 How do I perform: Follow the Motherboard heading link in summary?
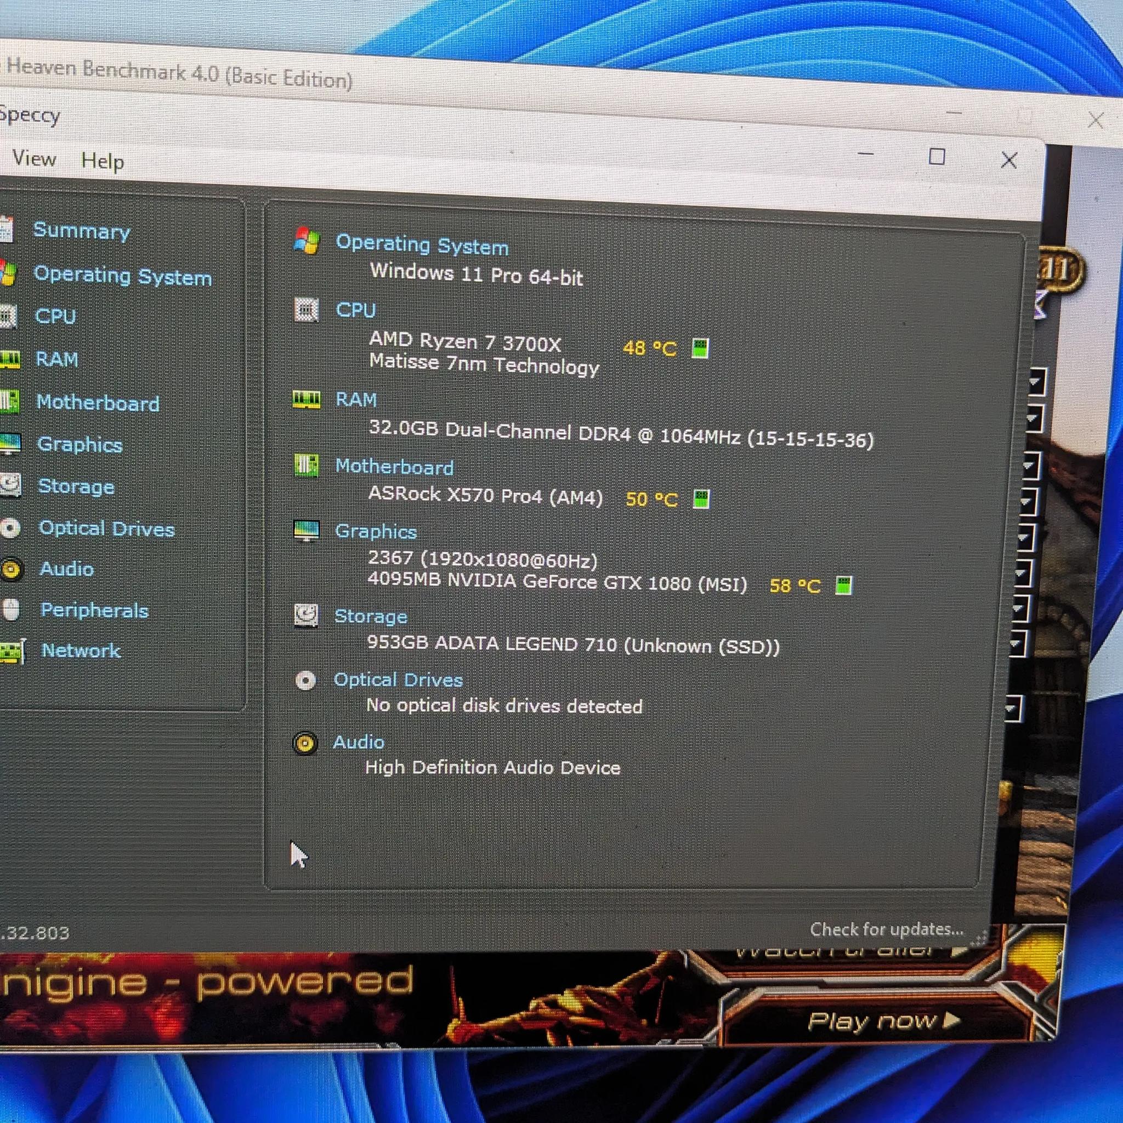394,467
